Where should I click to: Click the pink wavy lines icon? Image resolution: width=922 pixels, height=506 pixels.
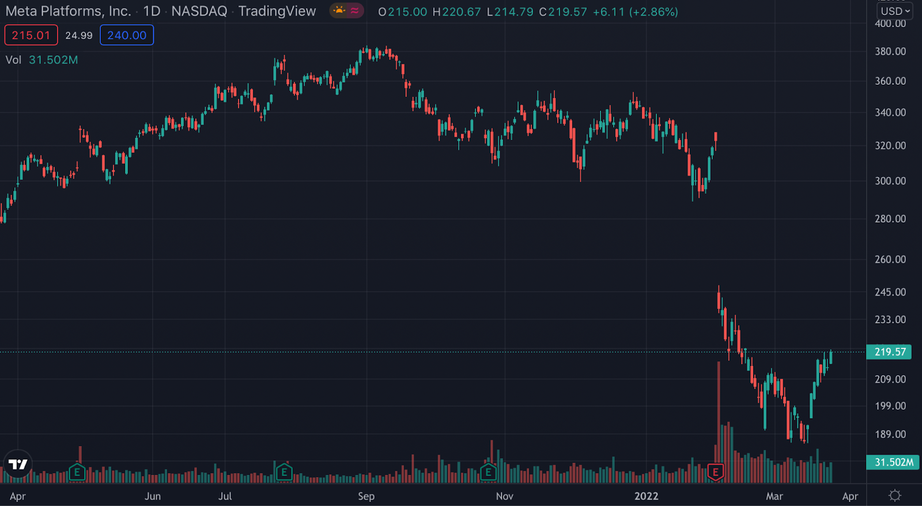click(x=354, y=11)
